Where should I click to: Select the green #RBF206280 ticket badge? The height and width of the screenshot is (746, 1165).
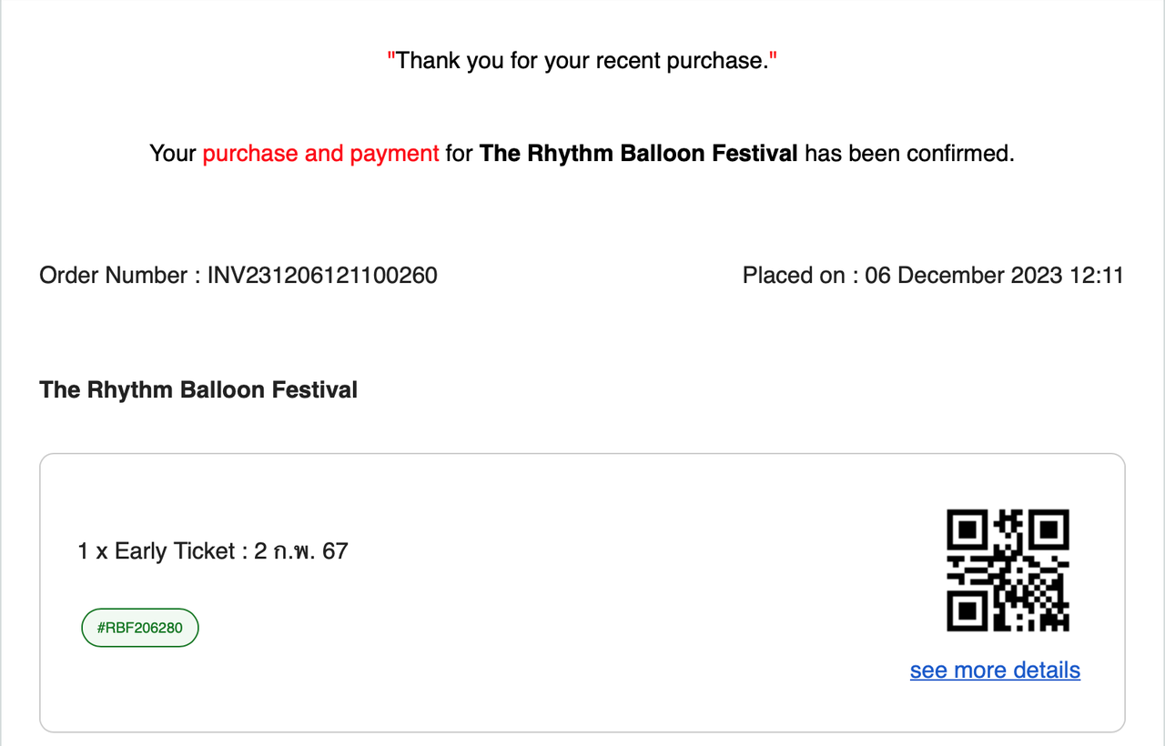[140, 628]
